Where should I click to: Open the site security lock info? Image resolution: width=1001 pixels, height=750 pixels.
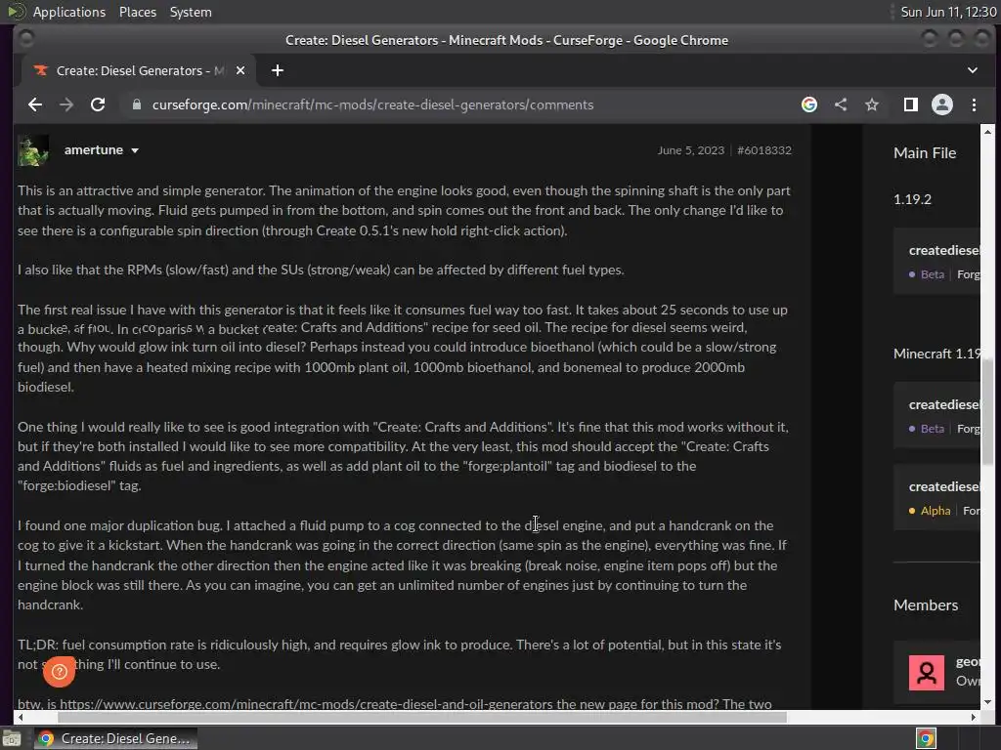(136, 104)
